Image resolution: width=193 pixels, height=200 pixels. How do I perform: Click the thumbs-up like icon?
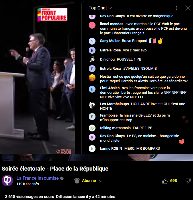pyautogui.click(x=165, y=181)
